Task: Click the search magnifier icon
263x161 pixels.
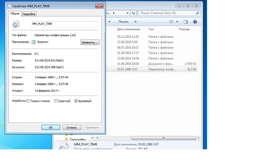Action: [x=198, y=13]
